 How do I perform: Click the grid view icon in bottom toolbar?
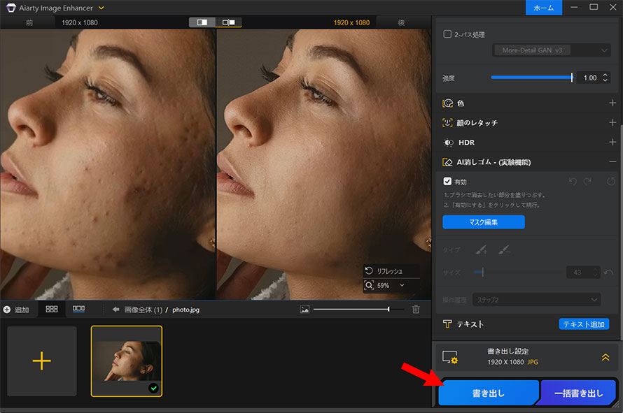point(51,309)
